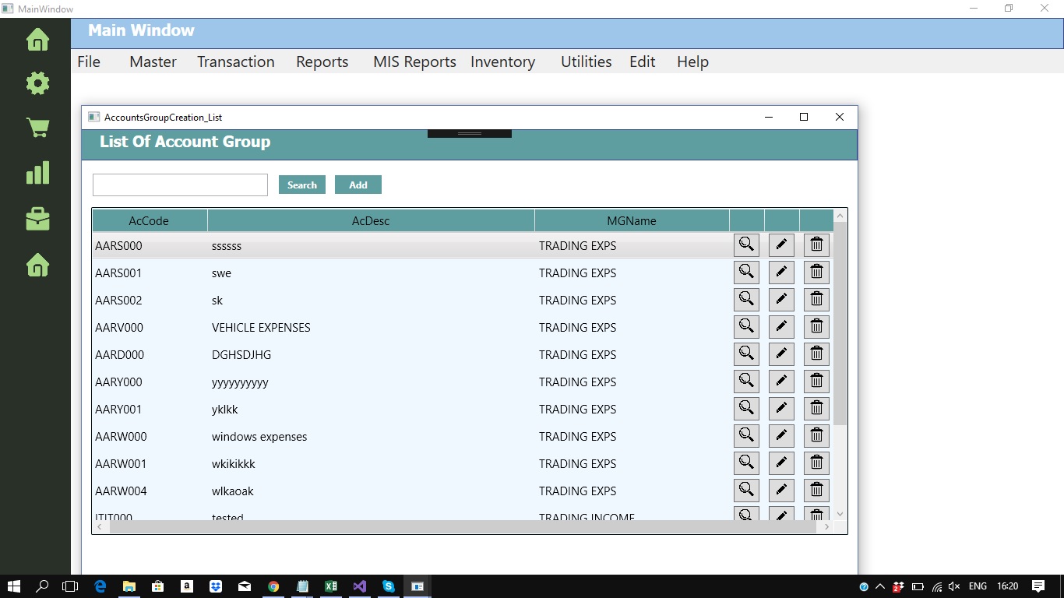View details of the AARS000 account group

click(745, 244)
